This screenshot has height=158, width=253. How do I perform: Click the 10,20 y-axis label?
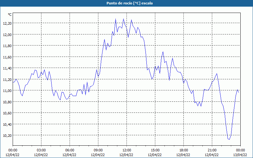coord(7,136)
